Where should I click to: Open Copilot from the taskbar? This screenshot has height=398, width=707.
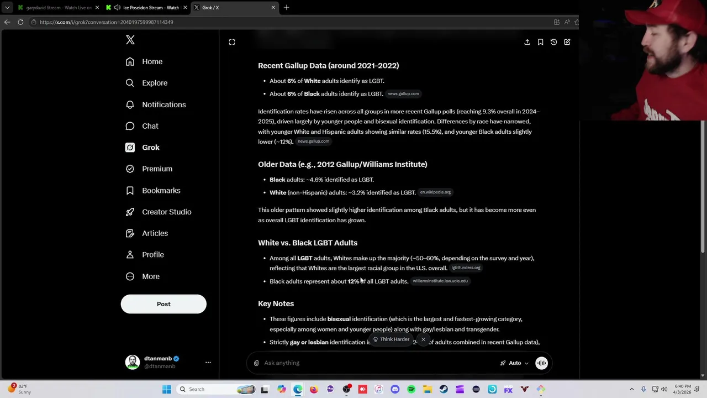click(282, 389)
